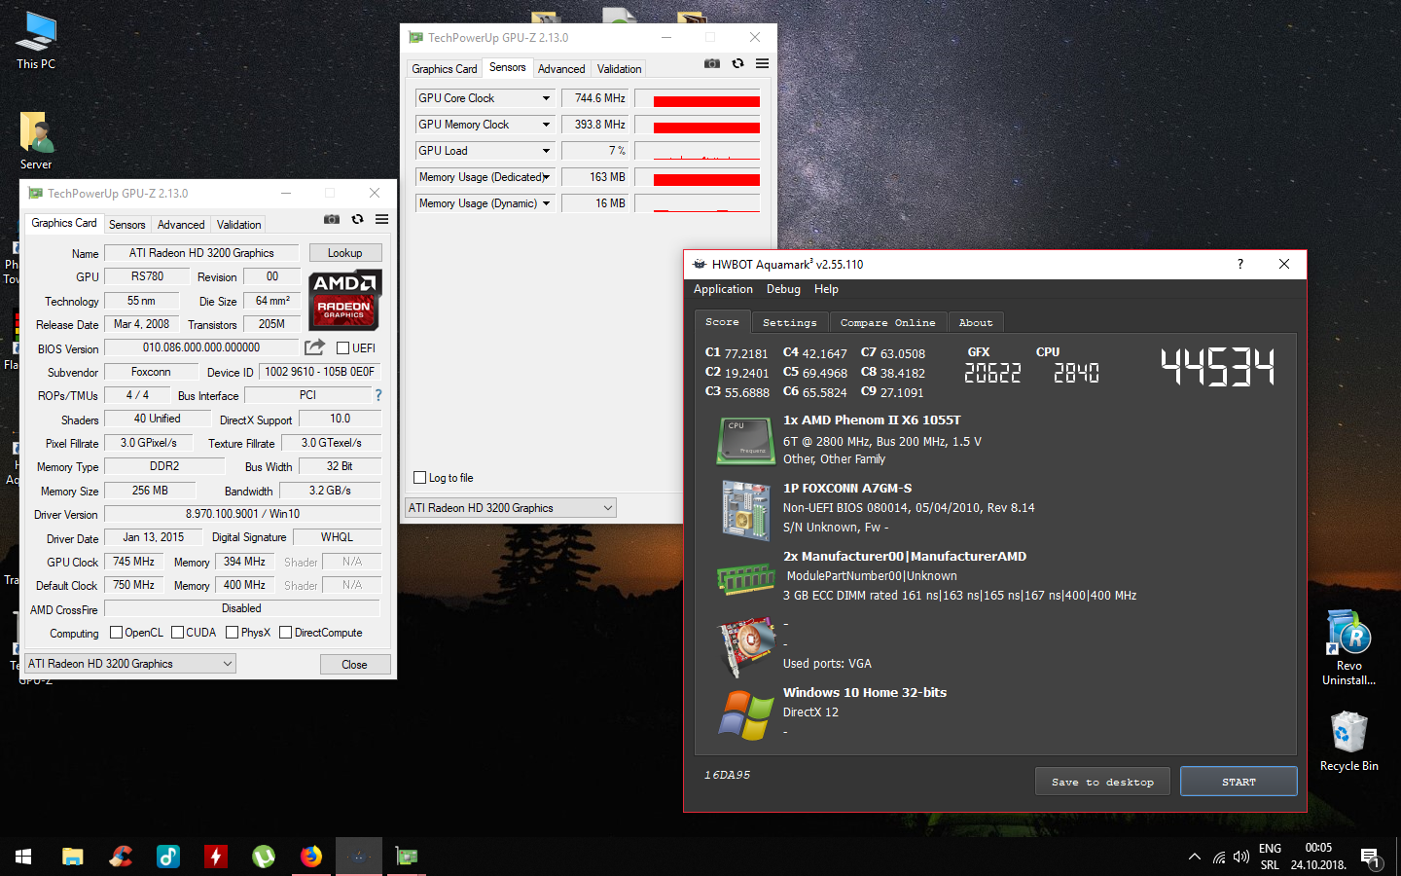The image size is (1401, 876).
Task: Click the graphics card icon in Aquamark
Action: click(746, 646)
